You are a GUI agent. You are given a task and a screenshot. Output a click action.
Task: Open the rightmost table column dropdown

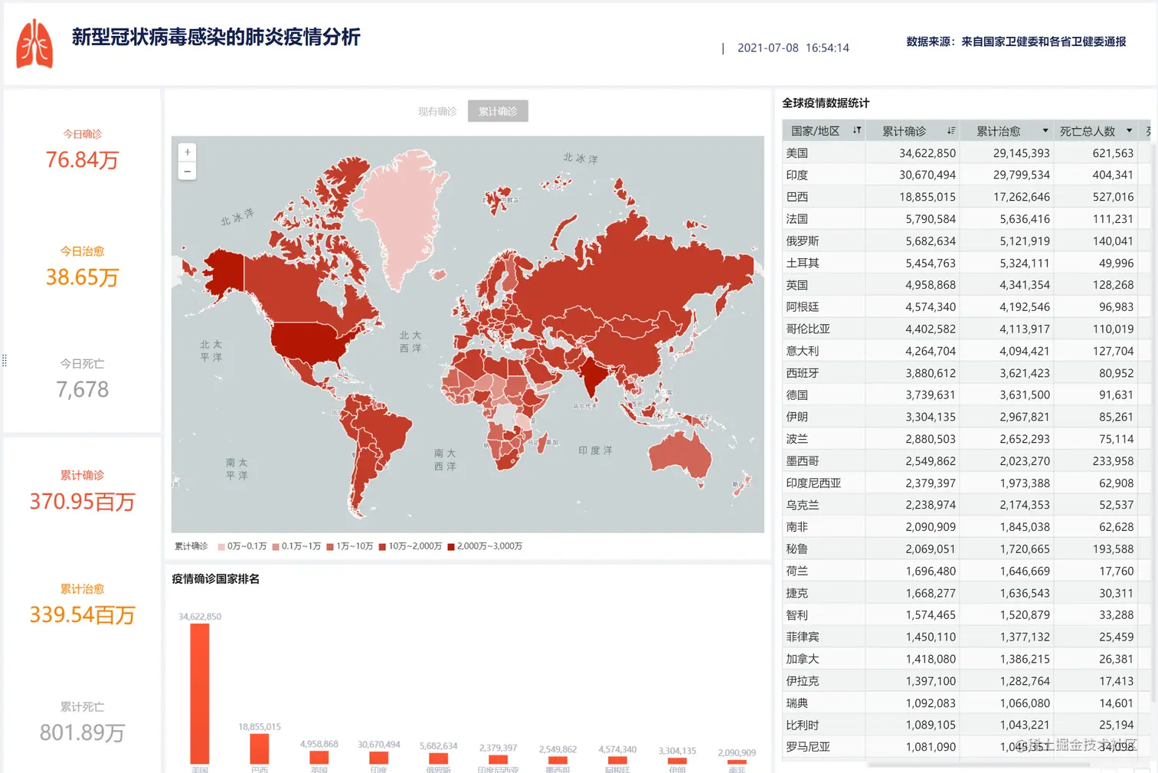(1152, 130)
